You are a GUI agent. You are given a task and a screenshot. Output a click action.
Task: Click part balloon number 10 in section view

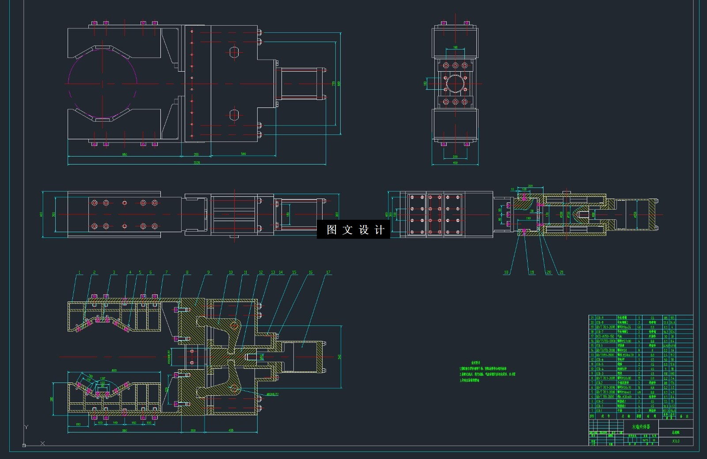tap(231, 272)
